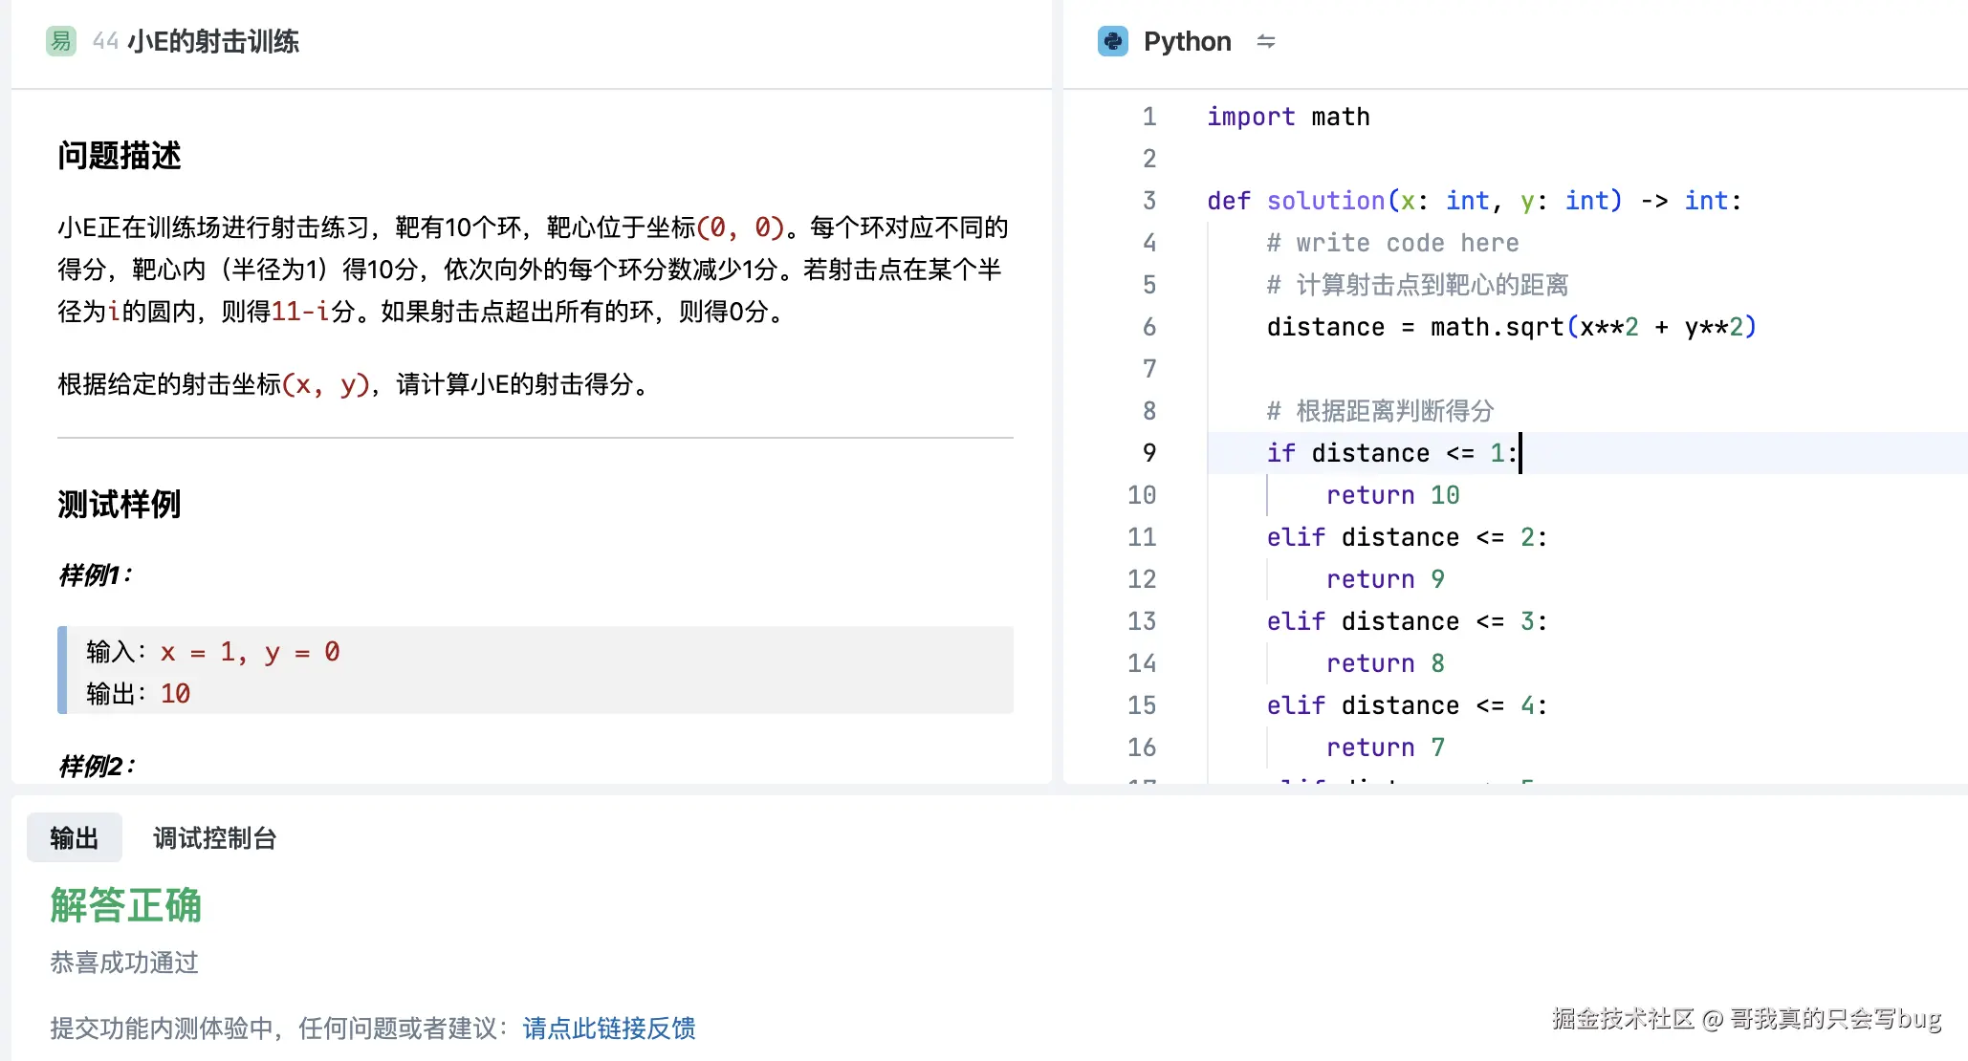Click the 请点此链接反馈 feedback link

click(608, 1029)
